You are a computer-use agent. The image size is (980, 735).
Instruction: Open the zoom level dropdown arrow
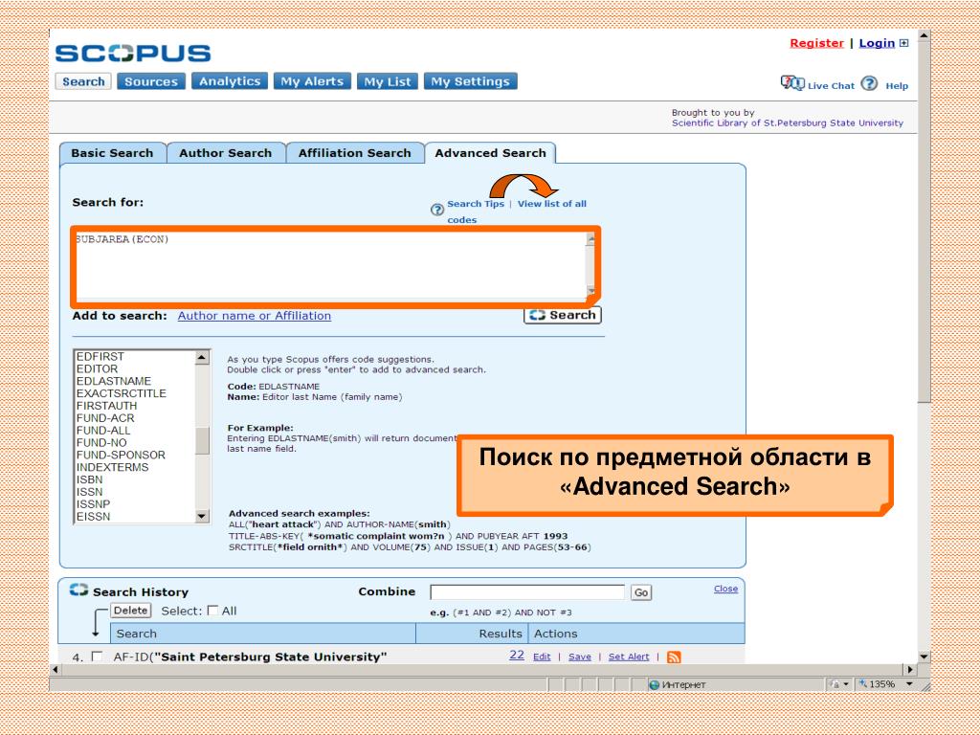pyautogui.click(x=909, y=683)
